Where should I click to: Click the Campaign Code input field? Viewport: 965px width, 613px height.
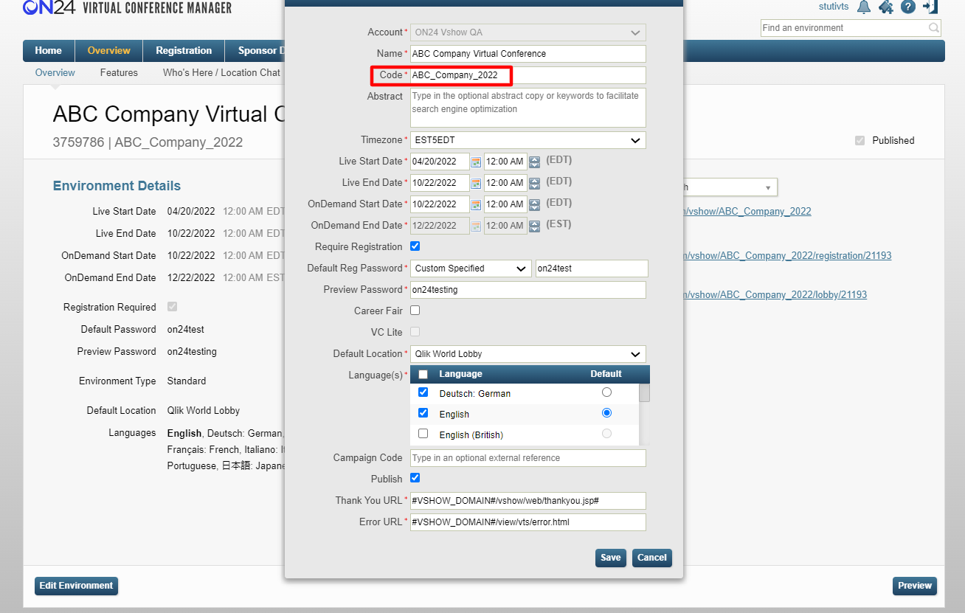[x=528, y=458]
